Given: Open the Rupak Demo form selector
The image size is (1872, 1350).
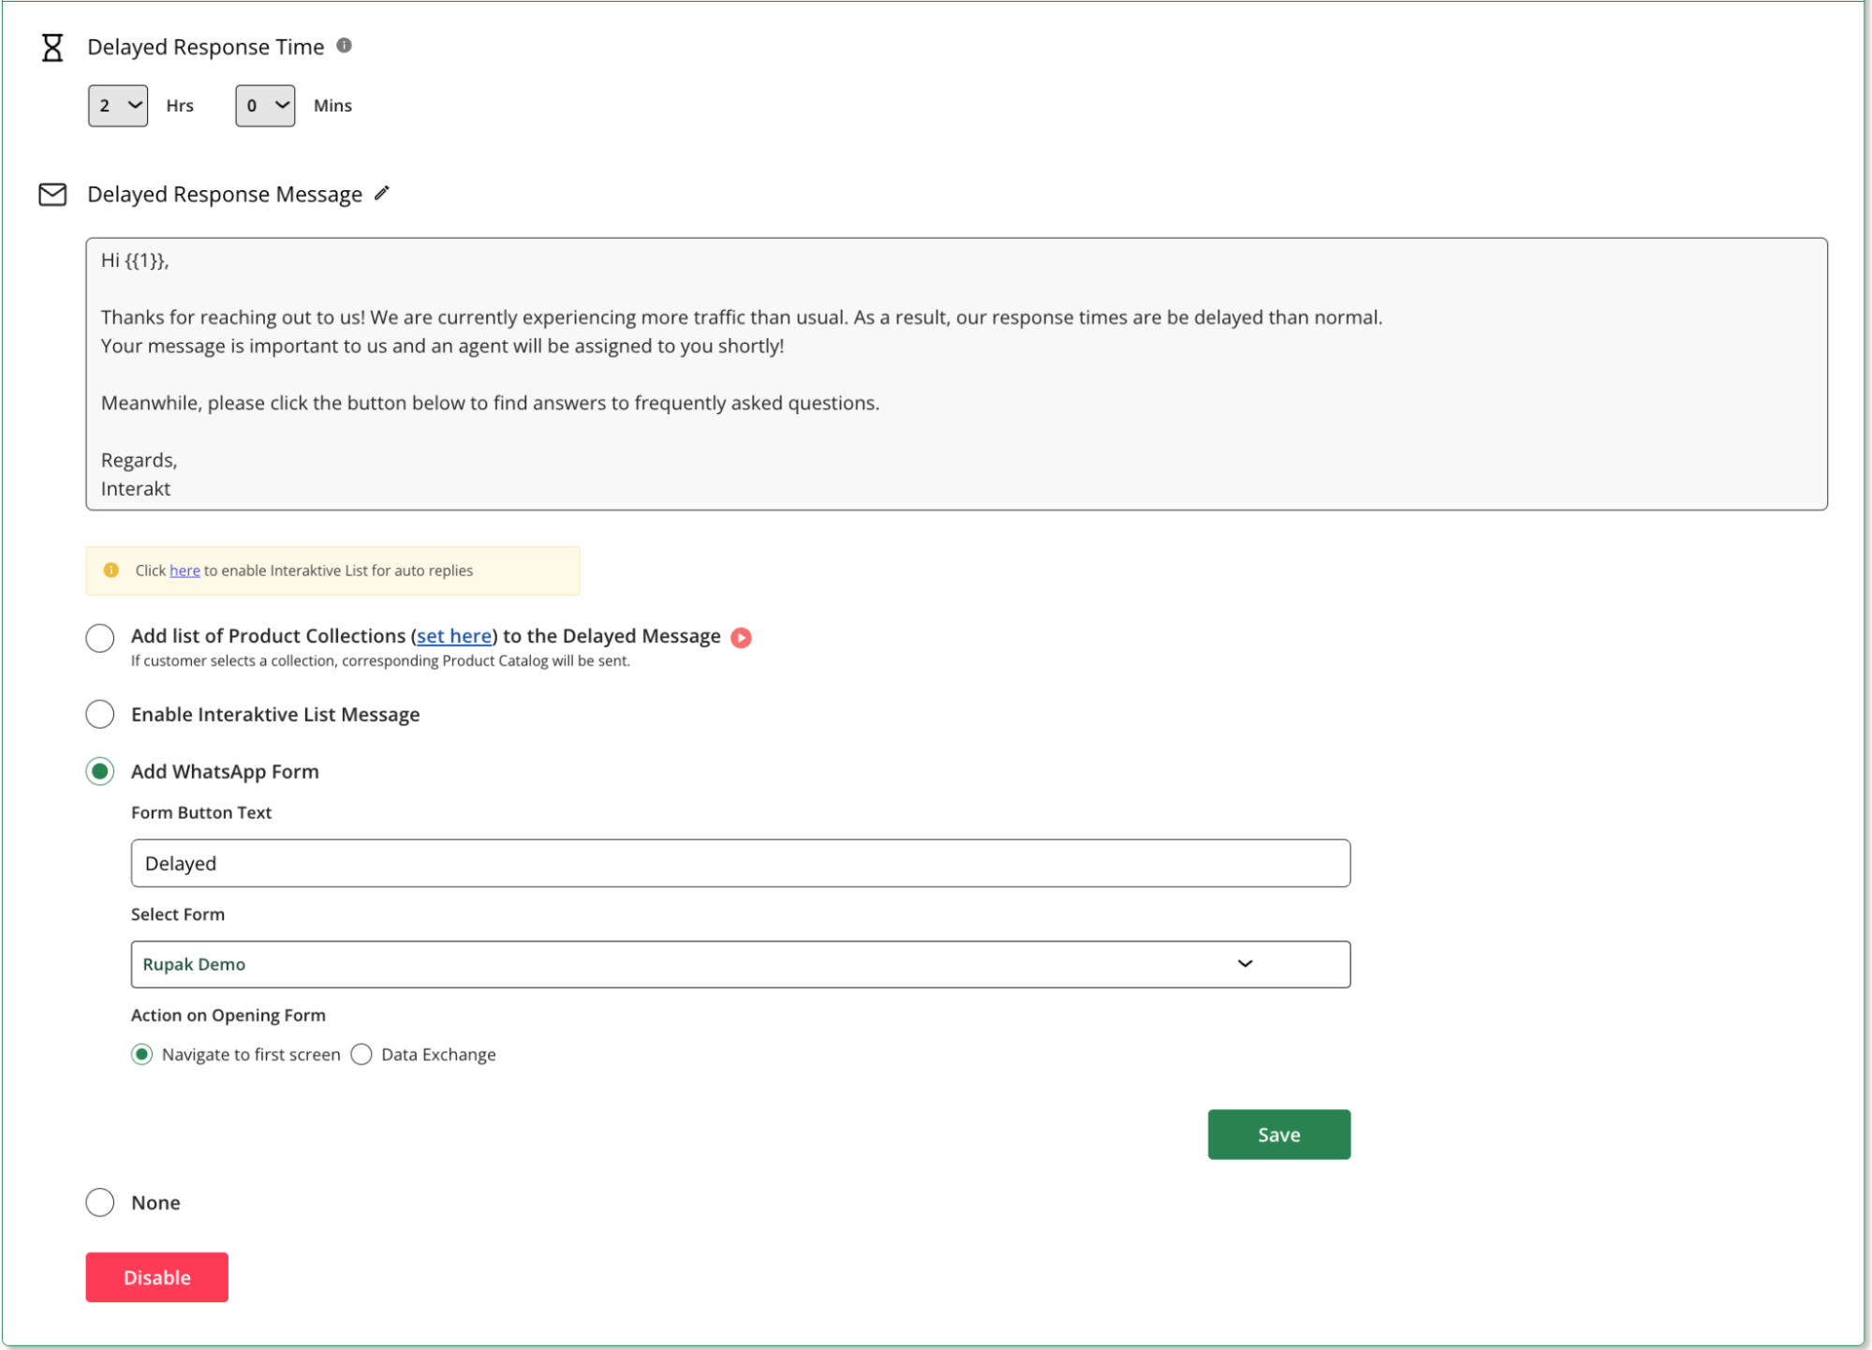Looking at the screenshot, I should [740, 963].
